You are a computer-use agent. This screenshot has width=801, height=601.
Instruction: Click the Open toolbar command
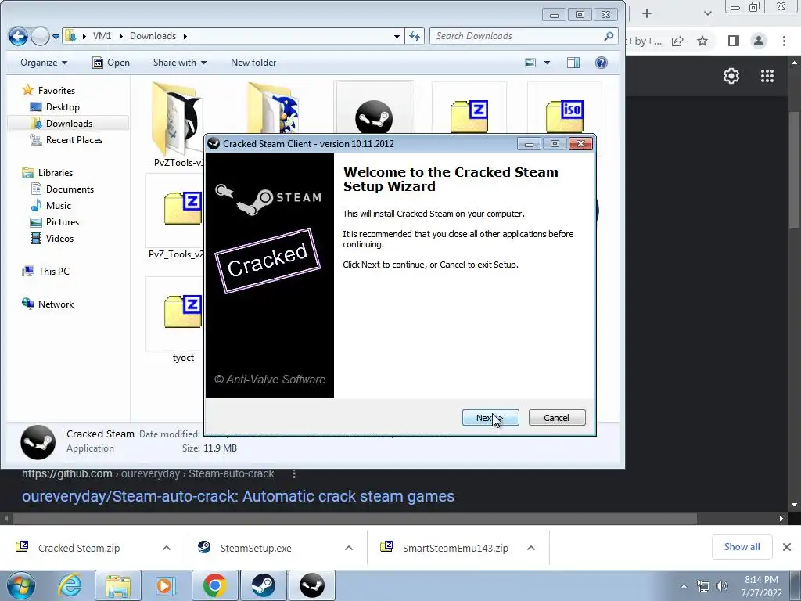[111, 63]
